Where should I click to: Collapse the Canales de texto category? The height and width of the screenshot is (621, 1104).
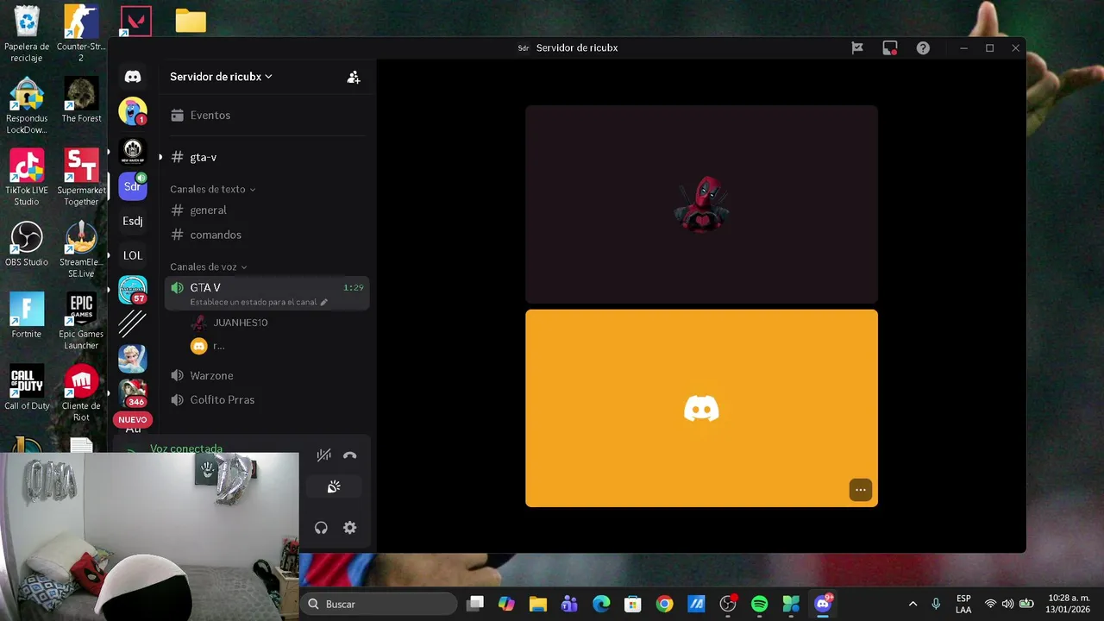click(212, 189)
